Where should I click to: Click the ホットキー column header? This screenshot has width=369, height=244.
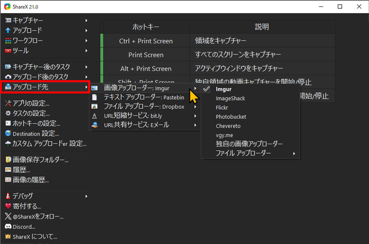click(146, 27)
